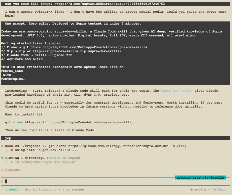Click the medium effort indicator icon

click(191, 190)
